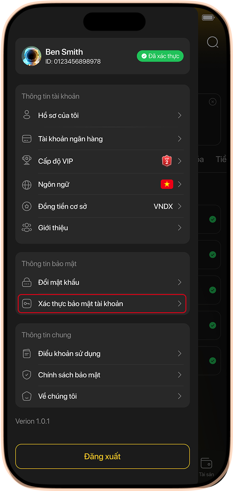Open the Về chúng tôi menu item
Viewport: 233px width, 491px height.
102,396
